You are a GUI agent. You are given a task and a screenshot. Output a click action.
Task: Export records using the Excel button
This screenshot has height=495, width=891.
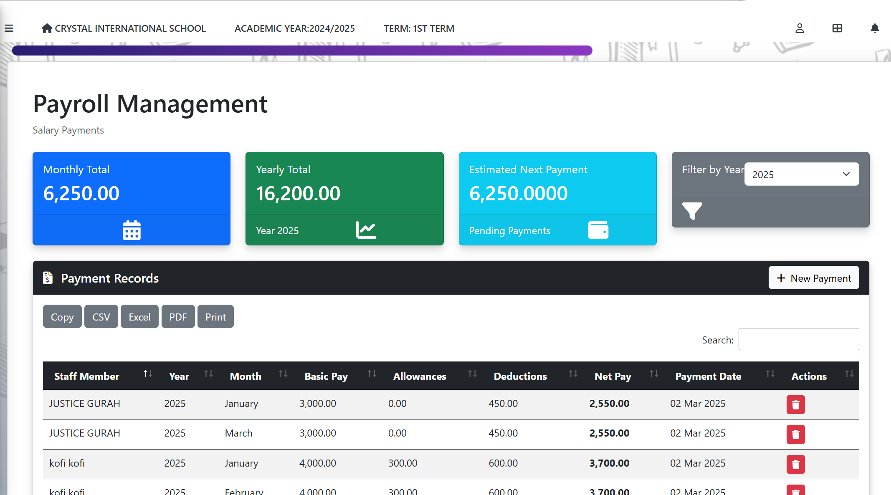point(139,317)
